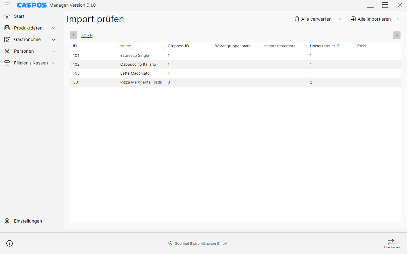Open Einstellungen via gear icon
The width and height of the screenshot is (407, 254).
click(7, 221)
